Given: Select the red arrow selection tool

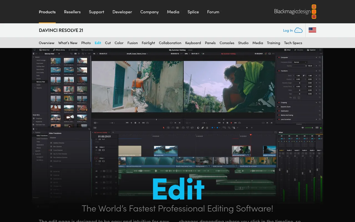Looking at the screenshot, I should pos(164,128).
